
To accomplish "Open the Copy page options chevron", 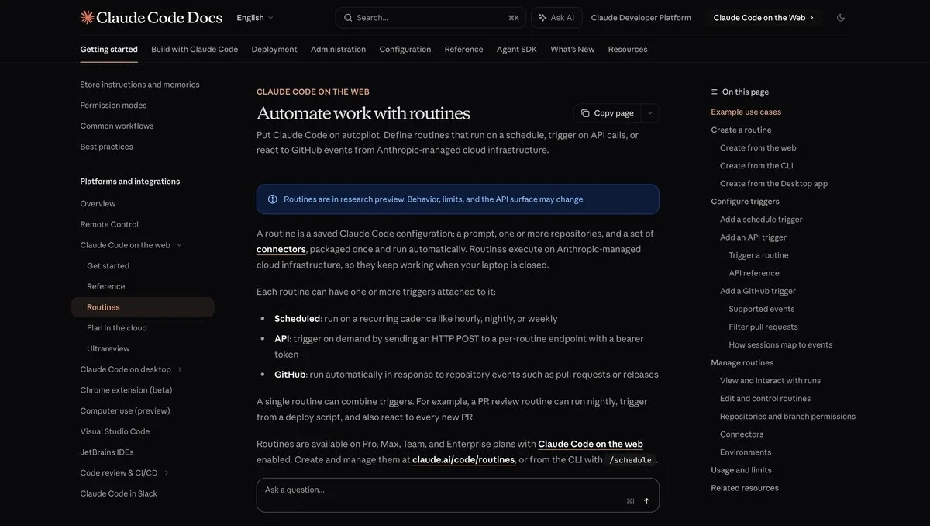I will 649,113.
